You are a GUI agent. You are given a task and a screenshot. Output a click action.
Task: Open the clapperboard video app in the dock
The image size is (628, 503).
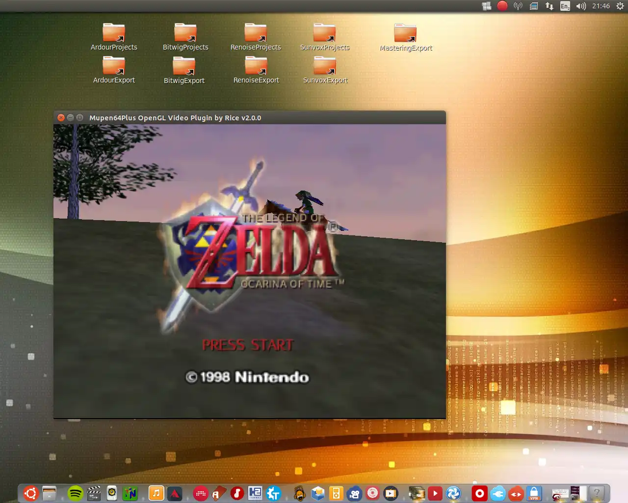pyautogui.click(x=94, y=493)
